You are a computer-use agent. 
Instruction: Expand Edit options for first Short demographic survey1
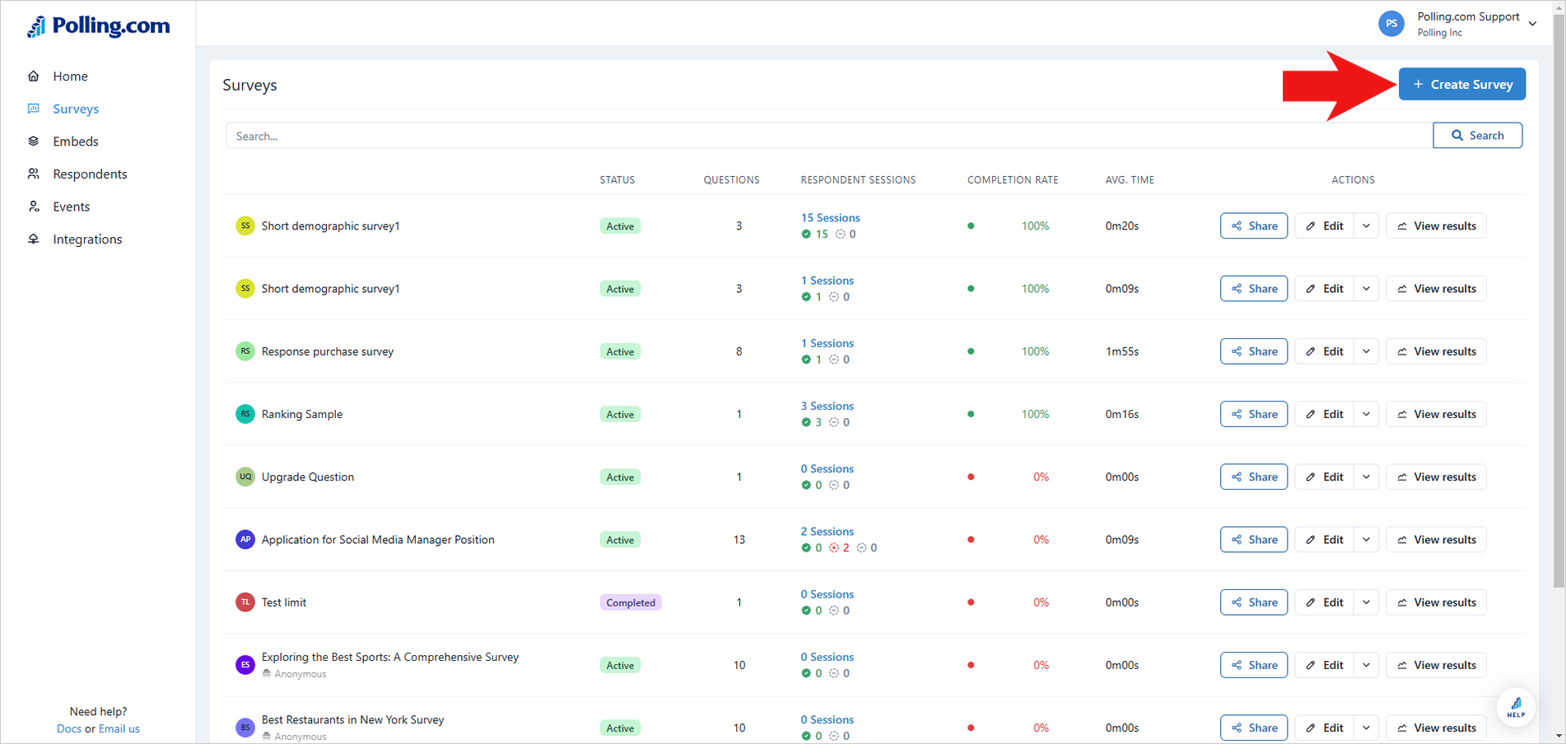(x=1366, y=226)
